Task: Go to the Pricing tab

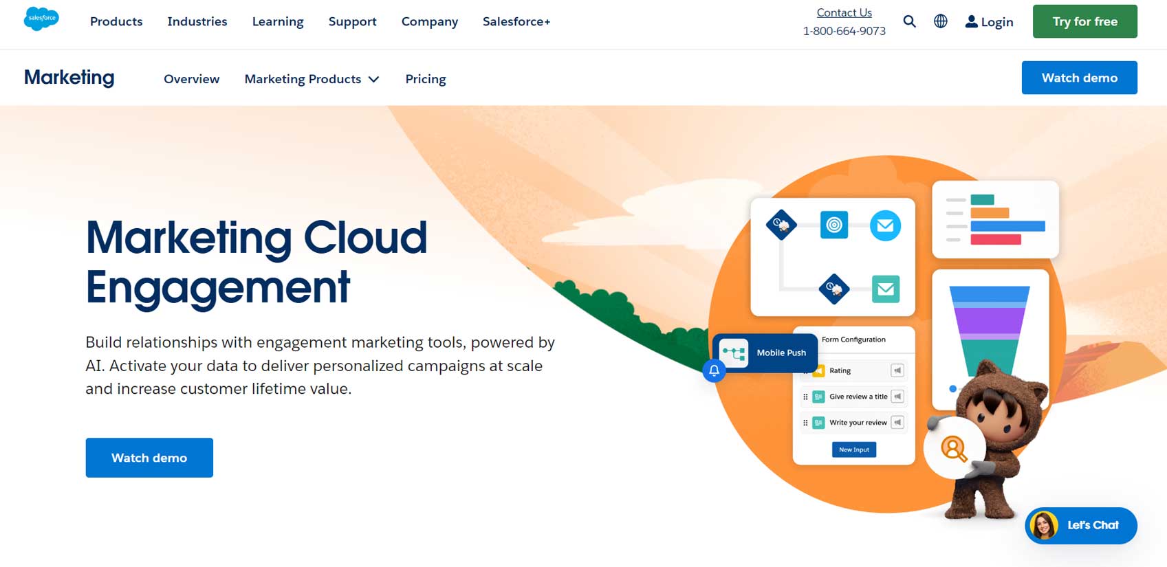Action: point(426,79)
